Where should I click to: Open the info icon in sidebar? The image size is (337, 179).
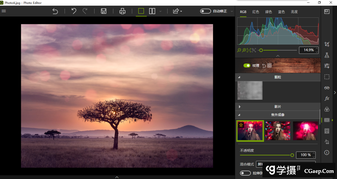[327, 153]
